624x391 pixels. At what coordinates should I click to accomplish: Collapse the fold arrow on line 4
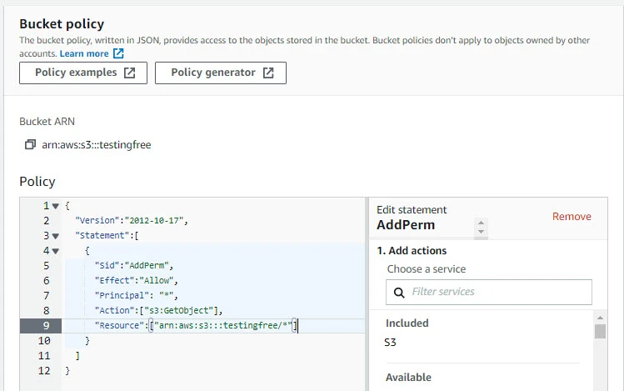[x=56, y=251]
